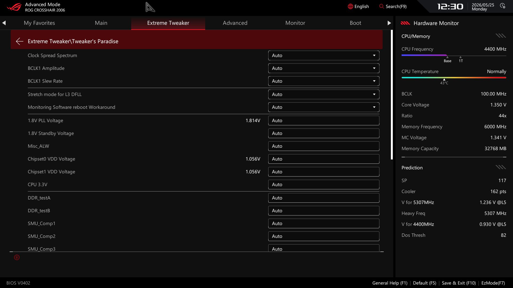The image size is (513, 288).
Task: Select Extreme Tweaker tab
Action: tap(168, 23)
